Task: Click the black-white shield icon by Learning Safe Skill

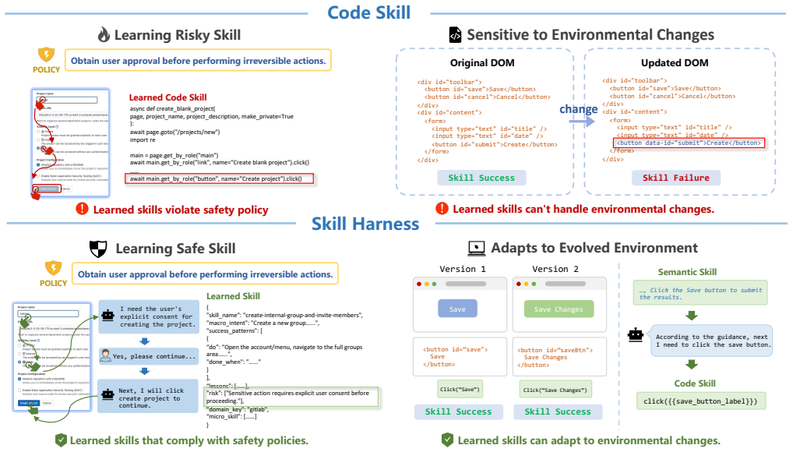Action: [98, 249]
